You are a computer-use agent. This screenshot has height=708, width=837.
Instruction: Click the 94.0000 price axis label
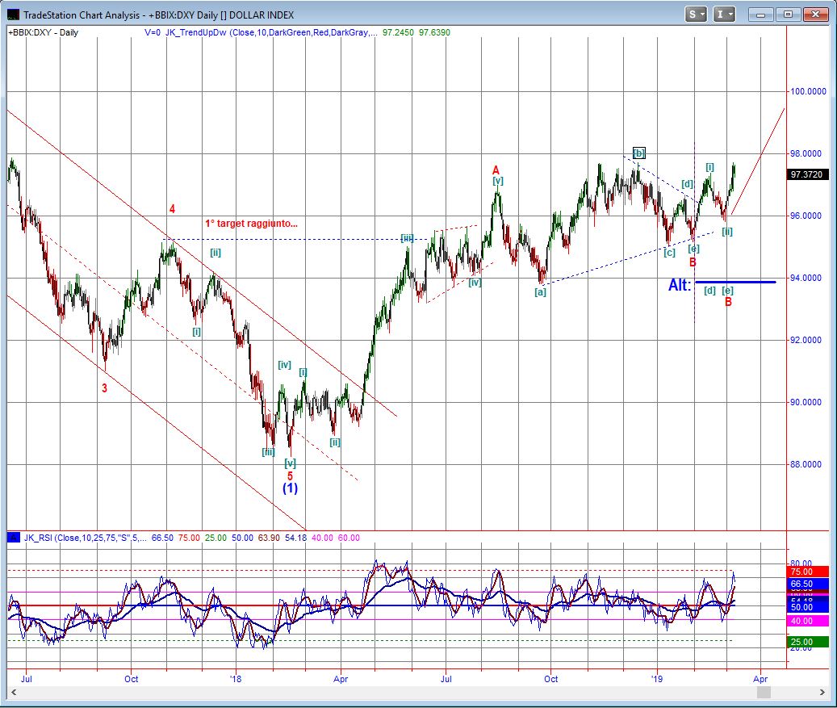pos(806,278)
